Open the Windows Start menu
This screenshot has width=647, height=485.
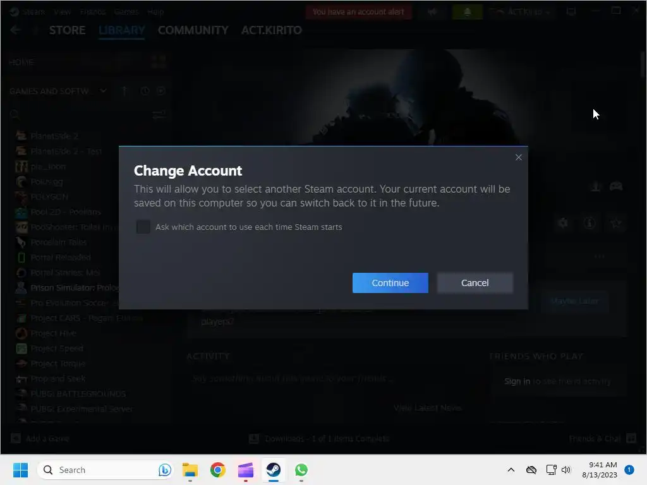20,470
